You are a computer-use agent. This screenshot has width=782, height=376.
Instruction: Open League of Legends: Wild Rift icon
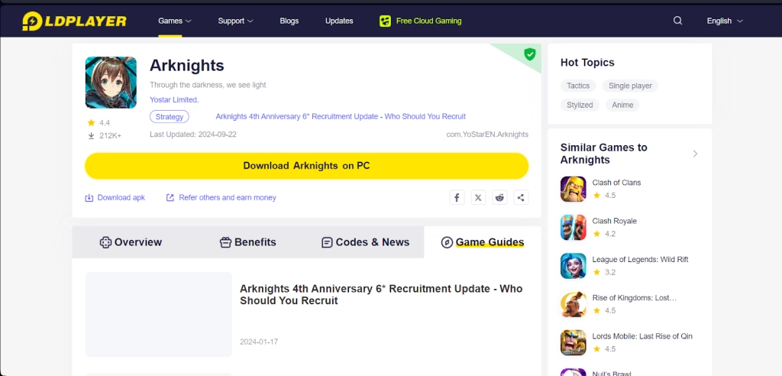573,266
